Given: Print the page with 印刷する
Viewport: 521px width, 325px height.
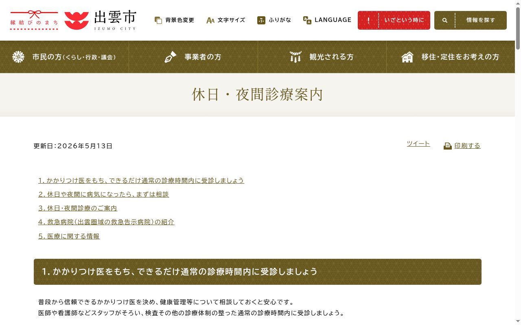Looking at the screenshot, I should pyautogui.click(x=467, y=146).
